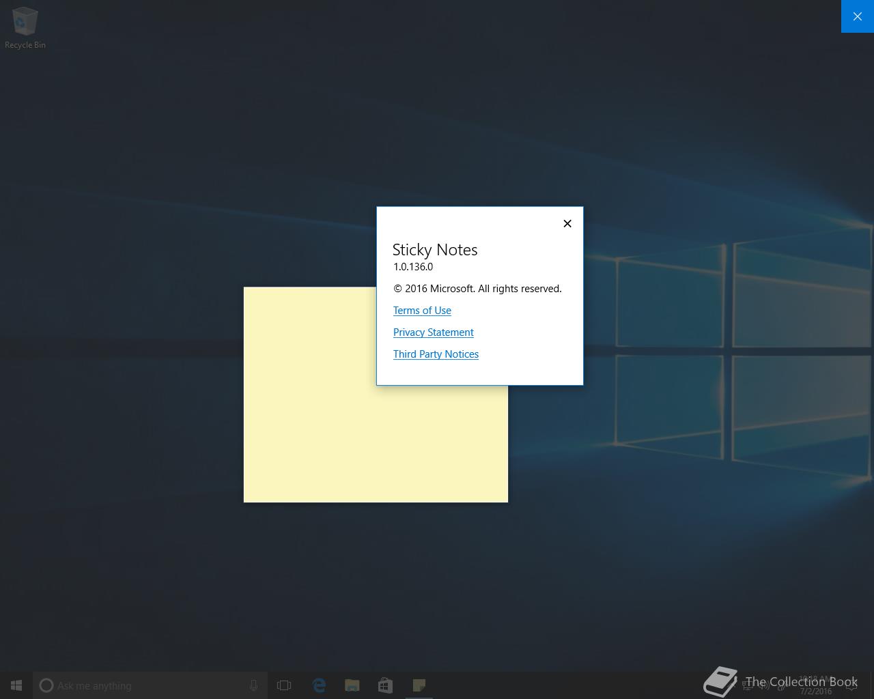Screen dimensions: 874x699
Task: Click the Cortana 'Ask me anything' search box
Action: point(150,685)
